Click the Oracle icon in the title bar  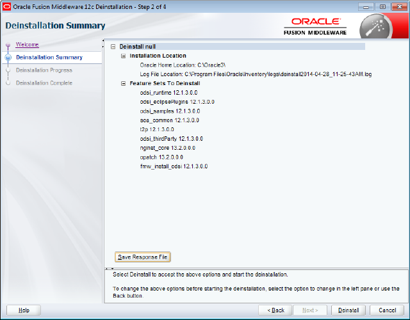(x=6, y=7)
